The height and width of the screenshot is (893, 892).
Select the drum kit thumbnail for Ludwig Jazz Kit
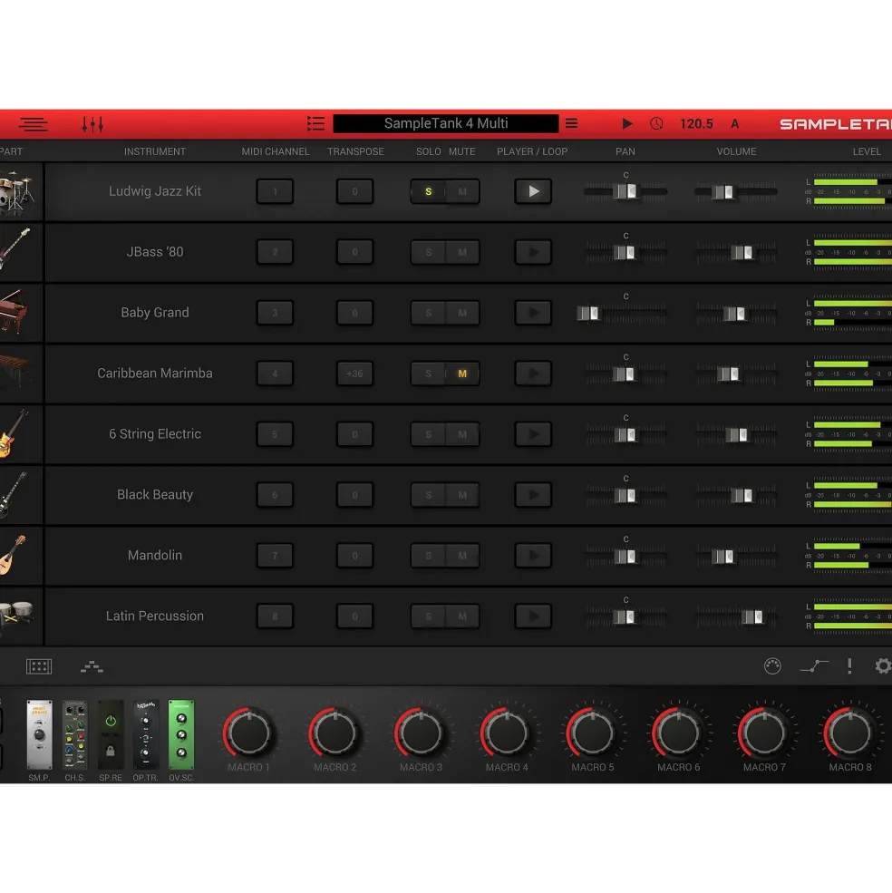(17, 192)
